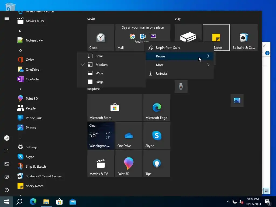Launch the Microsoft Edge tile
This screenshot has height=207, width=276.
pos(157,108)
